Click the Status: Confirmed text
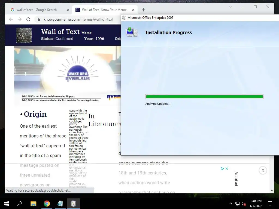The image size is (279, 209). tap(57, 39)
